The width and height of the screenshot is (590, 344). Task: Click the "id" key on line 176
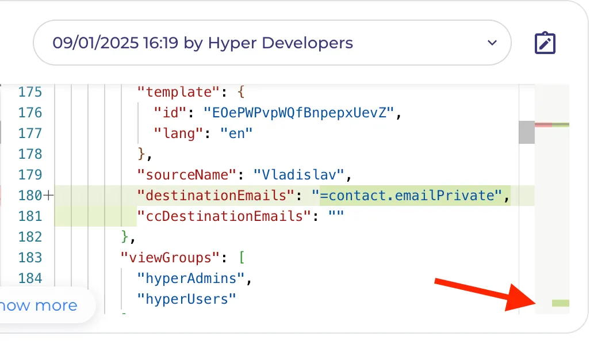click(170, 113)
